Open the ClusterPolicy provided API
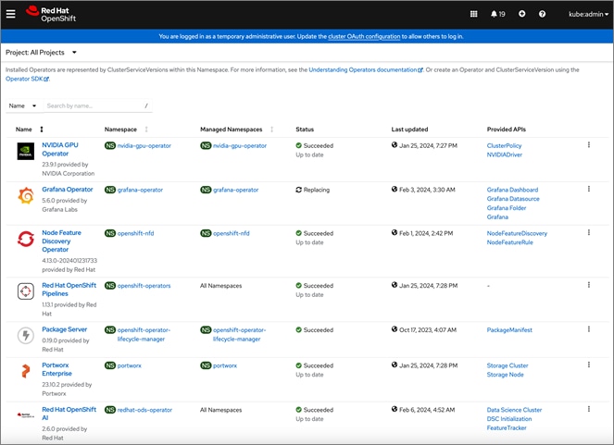614x445 pixels. [x=504, y=145]
